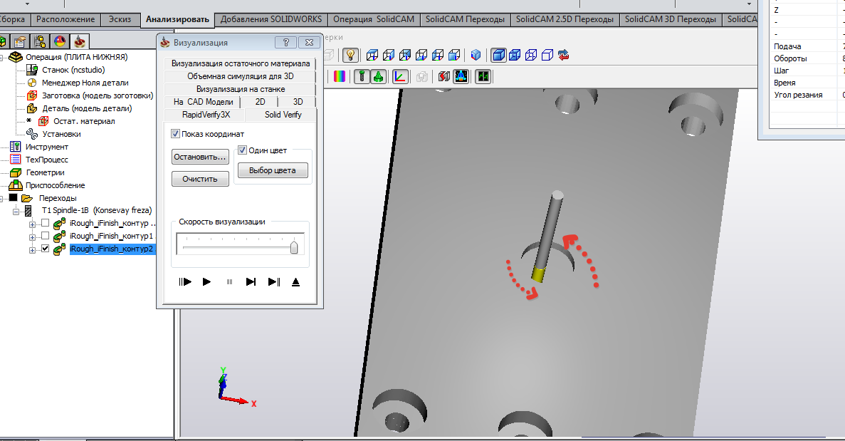Select Деталь (модель детали) tree item

point(88,108)
